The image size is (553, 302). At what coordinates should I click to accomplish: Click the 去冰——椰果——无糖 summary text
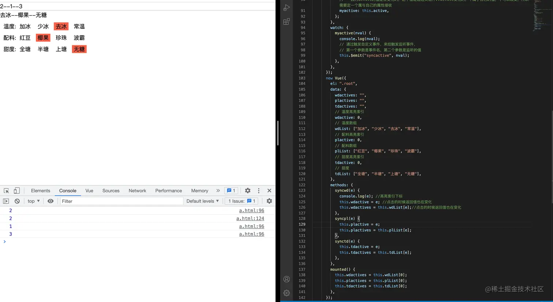23,15
